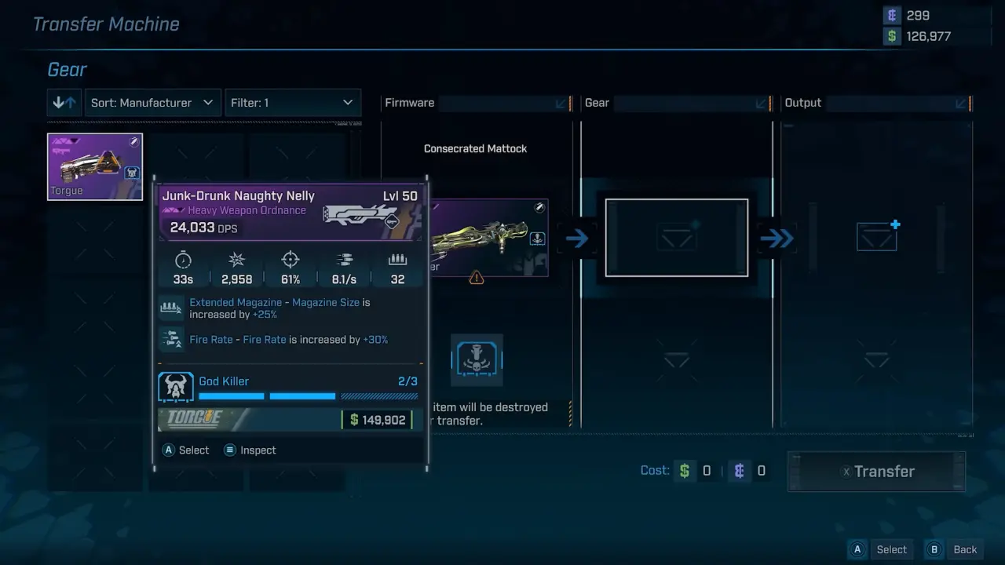Click the Output slot envelope with plus

click(877, 236)
